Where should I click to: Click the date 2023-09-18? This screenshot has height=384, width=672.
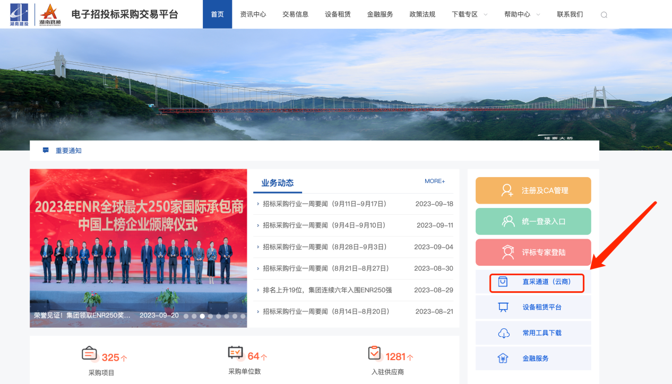click(434, 204)
